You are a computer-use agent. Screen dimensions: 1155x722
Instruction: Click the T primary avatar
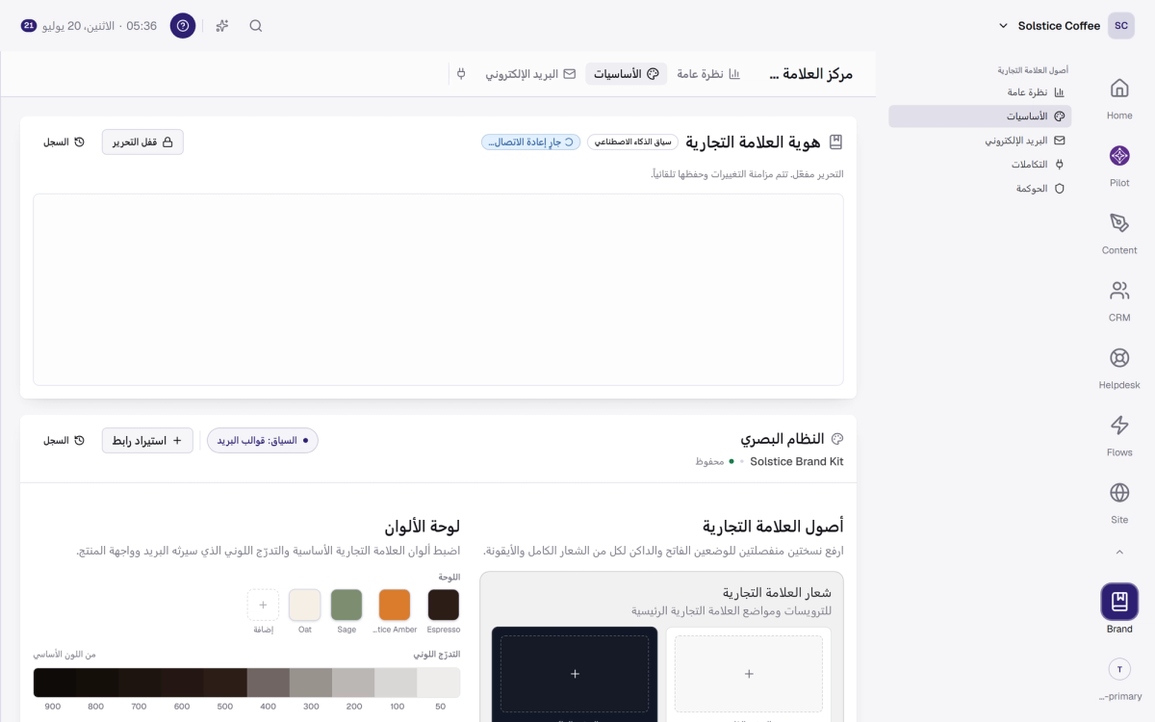1119,669
